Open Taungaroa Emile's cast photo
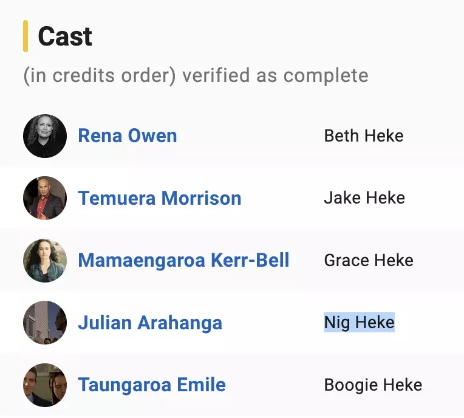The width and height of the screenshot is (464, 418). click(44, 385)
